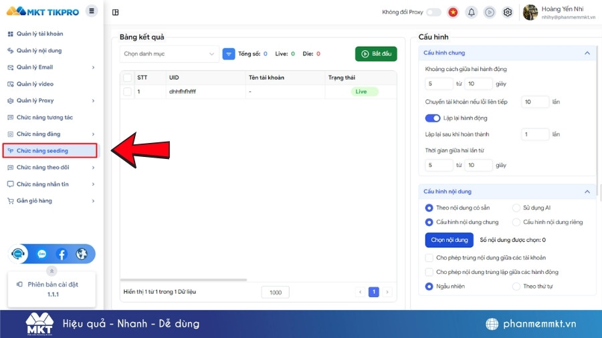Open the settings gear icon
Screen dimensions: 602x338
click(x=508, y=12)
